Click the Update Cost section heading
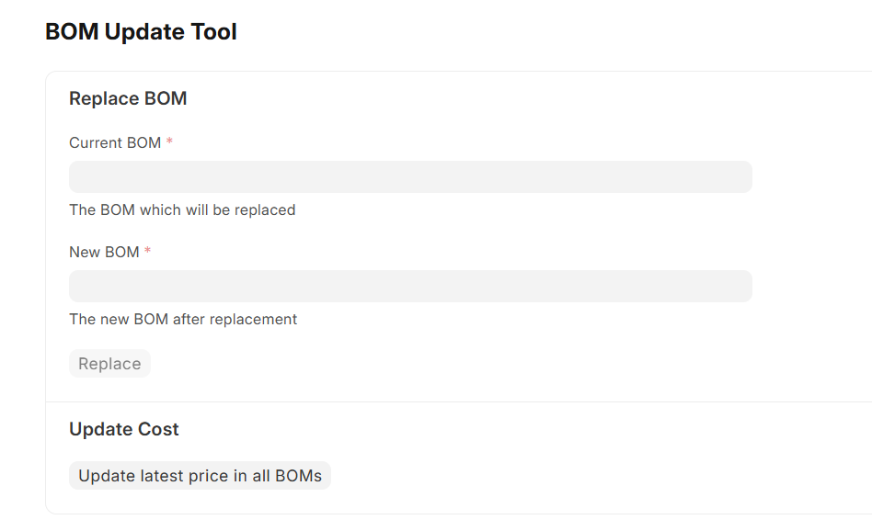This screenshot has height=531, width=872. click(124, 429)
